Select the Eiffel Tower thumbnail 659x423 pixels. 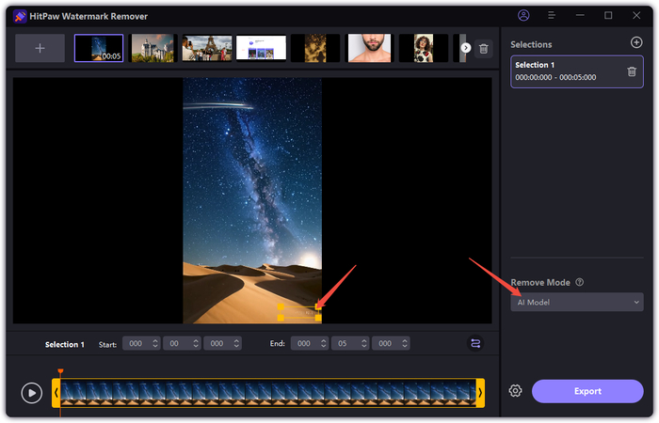pyautogui.click(x=206, y=48)
